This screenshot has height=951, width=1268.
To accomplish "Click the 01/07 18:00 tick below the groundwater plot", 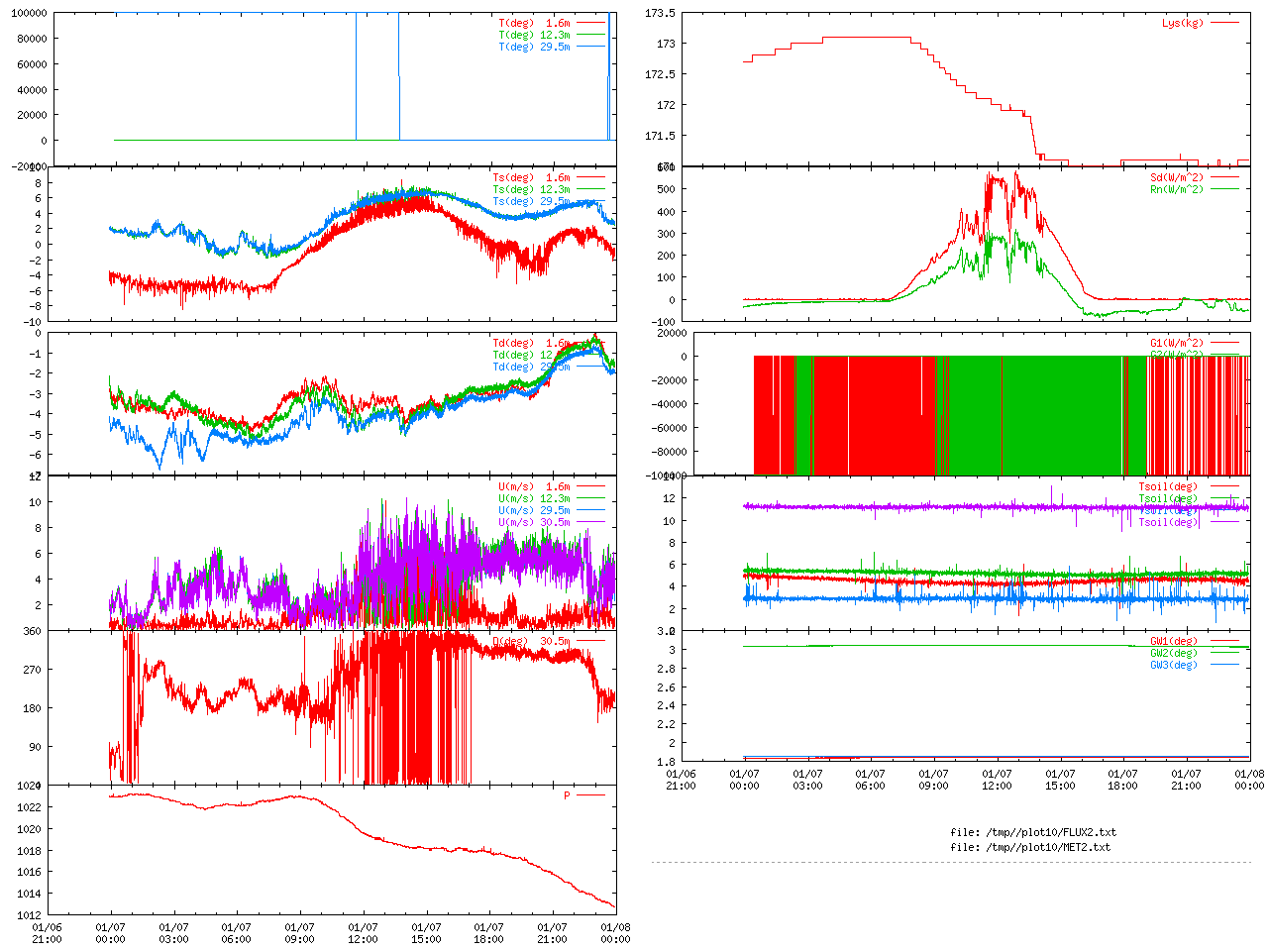I will pyautogui.click(x=1122, y=780).
